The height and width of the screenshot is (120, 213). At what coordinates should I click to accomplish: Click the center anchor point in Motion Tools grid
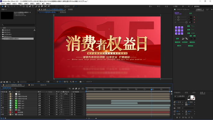(179, 30)
